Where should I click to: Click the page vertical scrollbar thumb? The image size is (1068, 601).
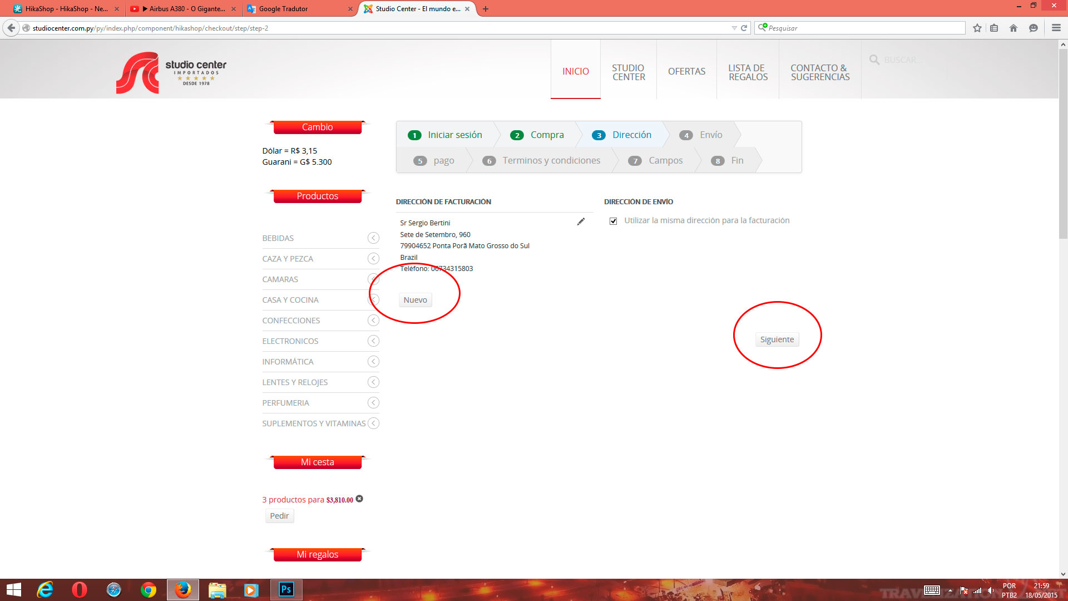(x=1063, y=145)
